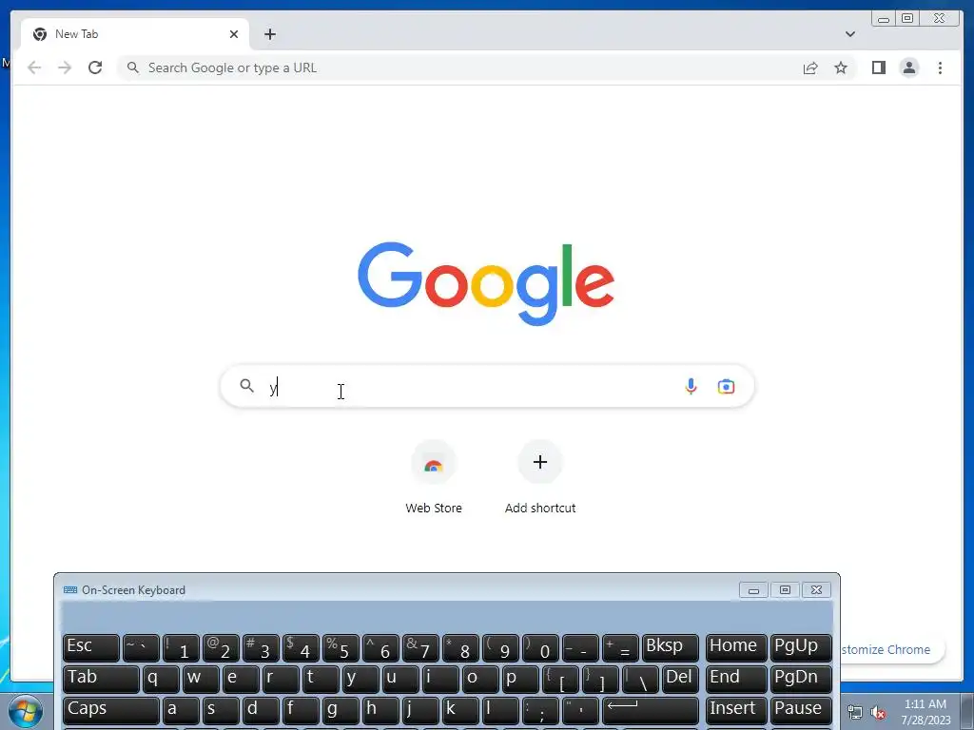
Task: Click the PgDn key on On-Screen Keyboard
Action: tap(801, 679)
